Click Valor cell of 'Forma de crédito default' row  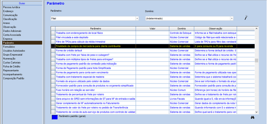pos(153,51)
